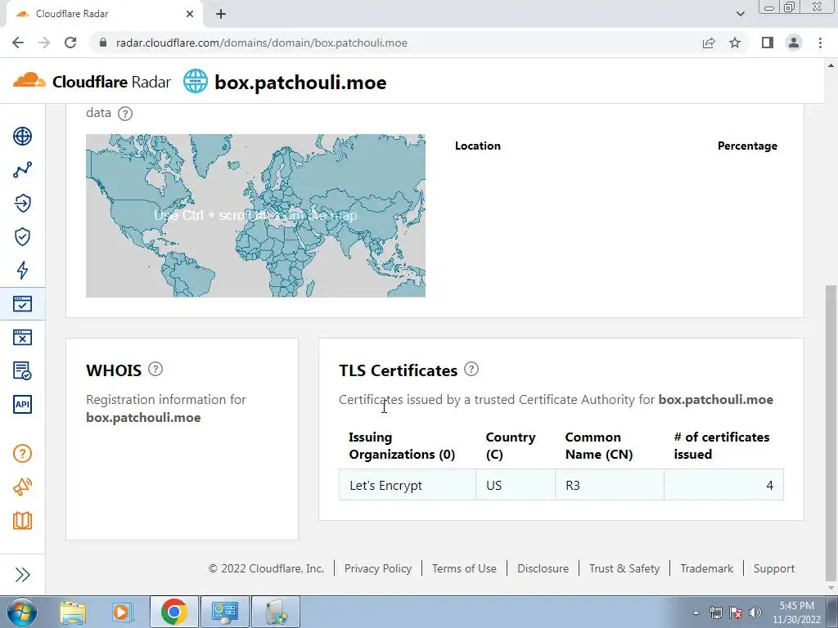Open the Domains window-check sidebar icon

[x=22, y=304]
